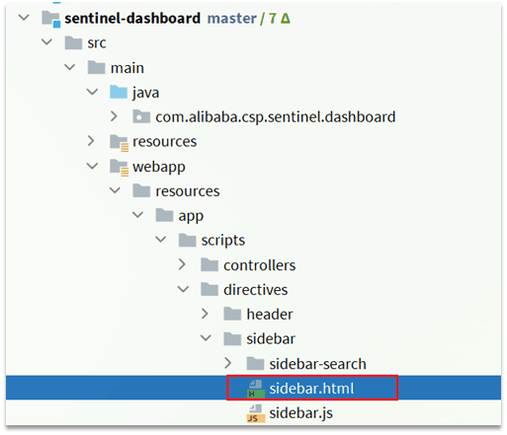Click the webapp resource folder icon
This screenshot has width=507, height=435.
[x=120, y=167]
